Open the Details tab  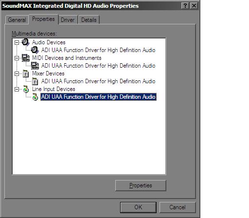click(89, 20)
